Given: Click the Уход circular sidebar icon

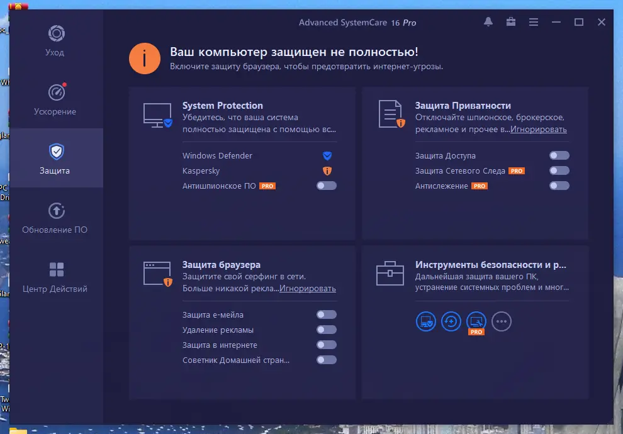Looking at the screenshot, I should (x=57, y=33).
